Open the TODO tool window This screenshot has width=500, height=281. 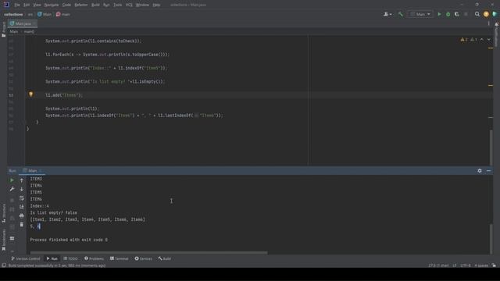(x=70, y=258)
